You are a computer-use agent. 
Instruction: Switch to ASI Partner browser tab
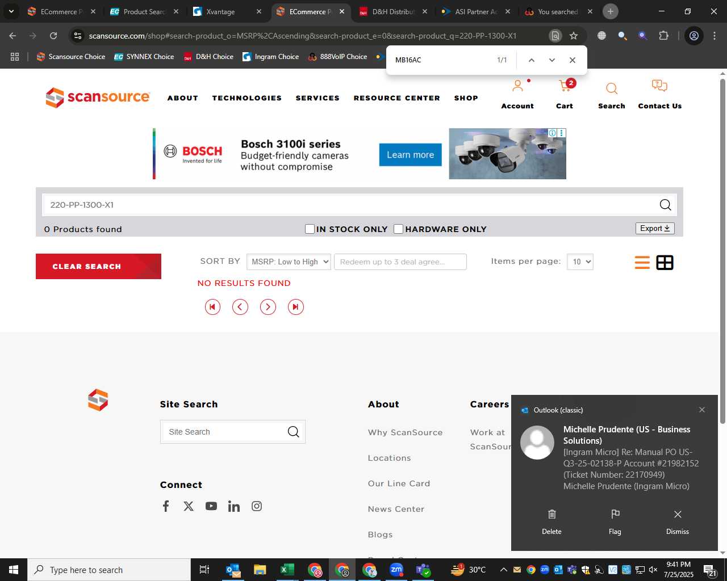[x=476, y=11]
